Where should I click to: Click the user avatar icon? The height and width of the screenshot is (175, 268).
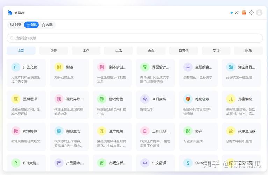(259, 13)
